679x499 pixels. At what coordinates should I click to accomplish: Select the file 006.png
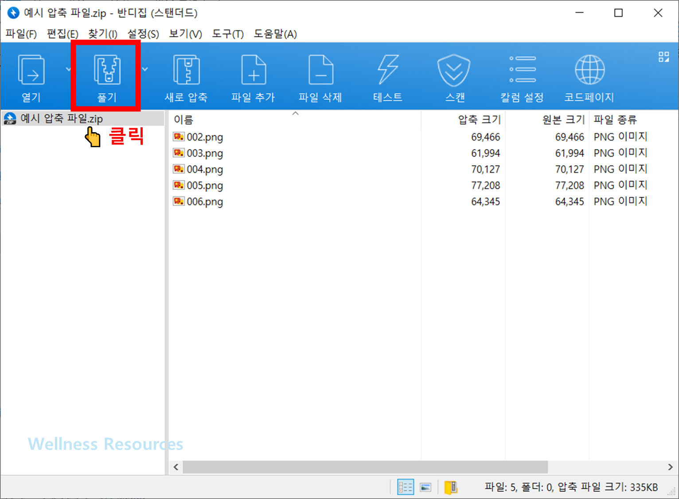point(204,201)
